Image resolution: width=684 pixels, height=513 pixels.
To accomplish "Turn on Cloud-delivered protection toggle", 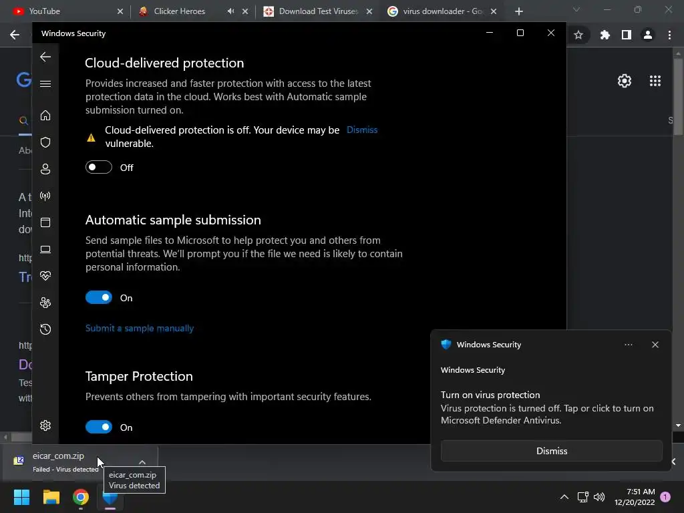I will [x=99, y=167].
